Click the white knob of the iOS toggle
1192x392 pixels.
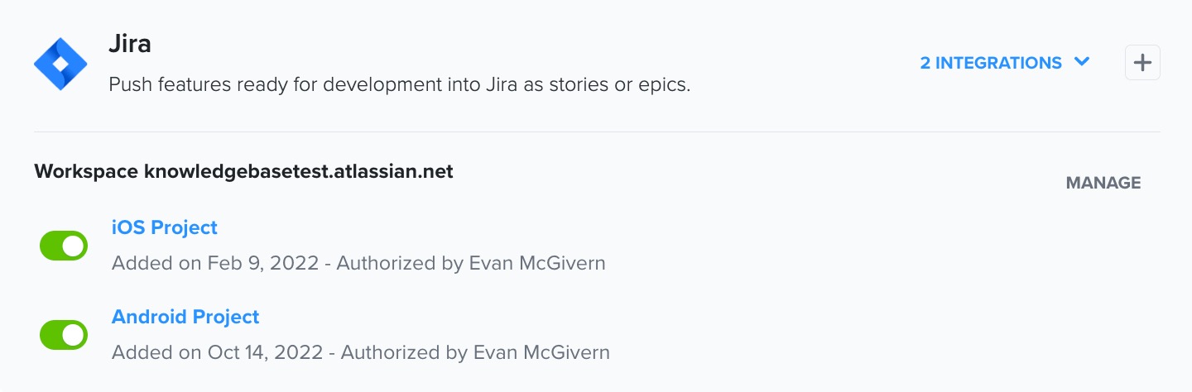tap(74, 246)
